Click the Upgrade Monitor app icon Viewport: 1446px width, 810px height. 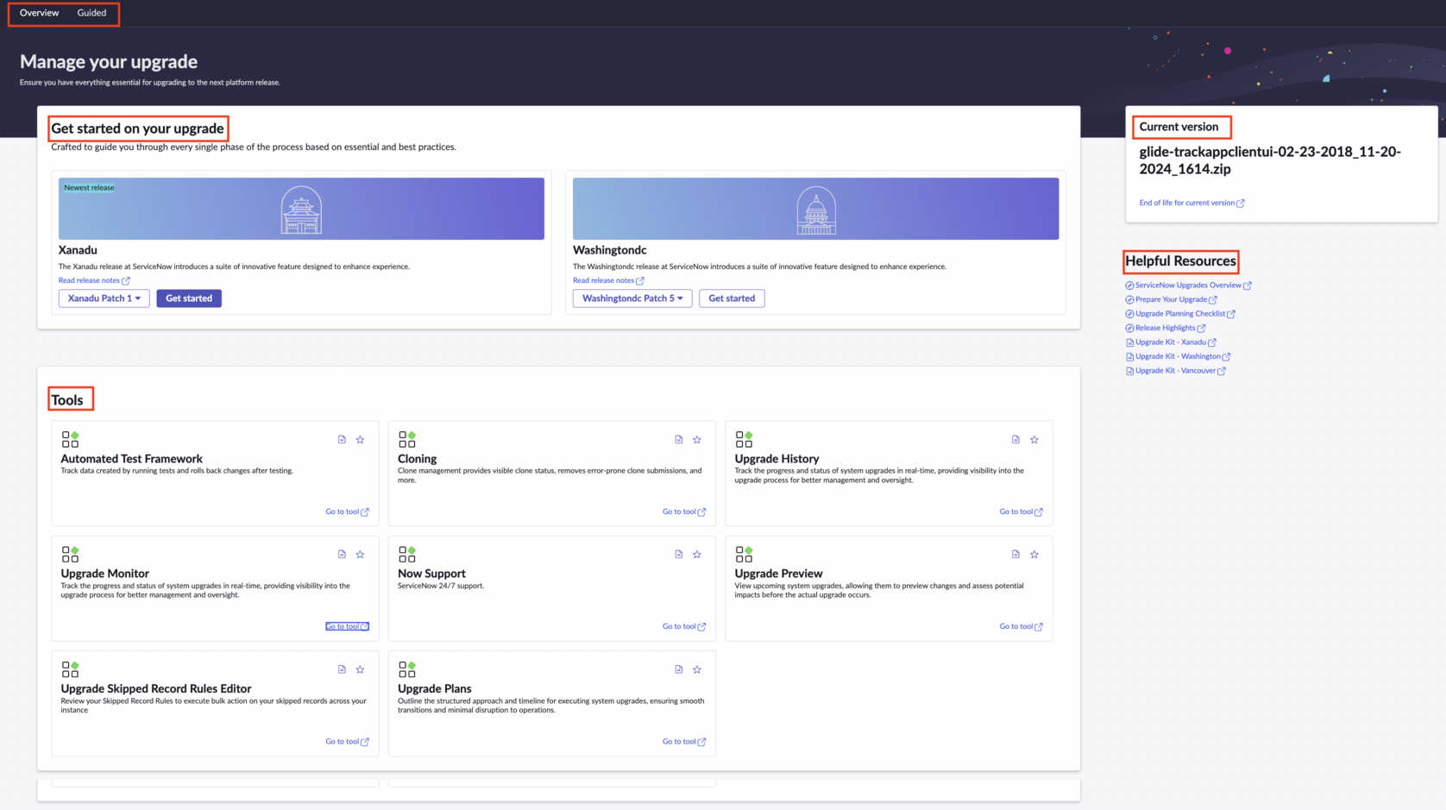pyautogui.click(x=70, y=554)
